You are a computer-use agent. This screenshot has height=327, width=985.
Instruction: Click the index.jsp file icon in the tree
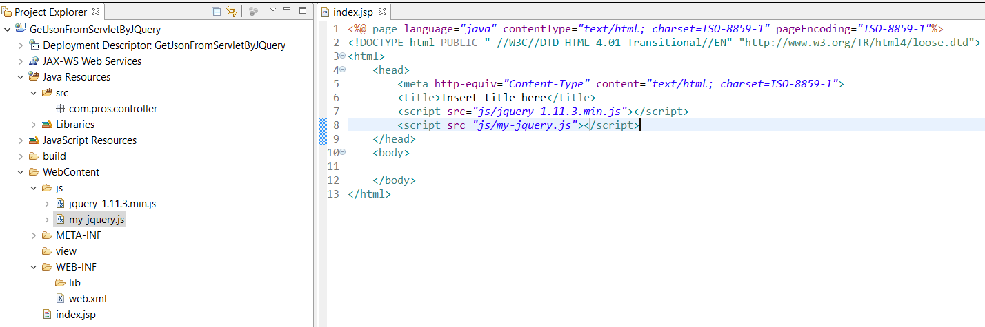(47, 315)
